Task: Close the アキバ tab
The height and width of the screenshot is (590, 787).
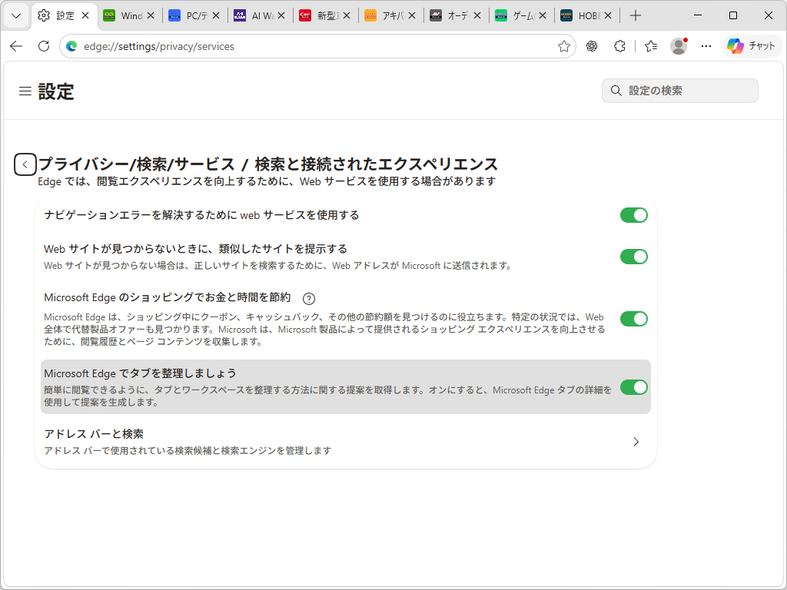Action: click(x=412, y=15)
